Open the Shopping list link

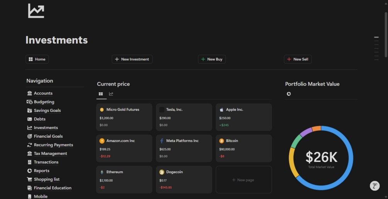(x=47, y=179)
